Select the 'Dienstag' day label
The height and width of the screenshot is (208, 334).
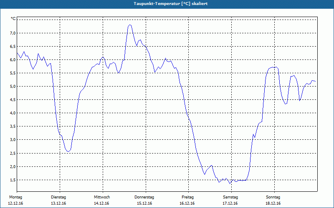point(58,197)
